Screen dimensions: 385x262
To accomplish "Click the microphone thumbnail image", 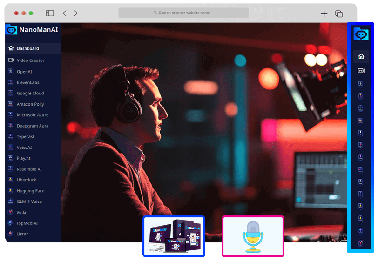I will tap(253, 236).
